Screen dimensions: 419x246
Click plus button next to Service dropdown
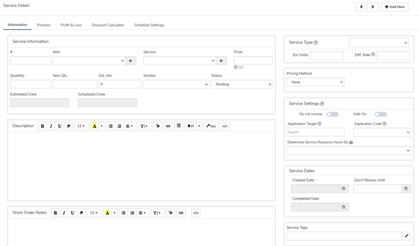221,61
